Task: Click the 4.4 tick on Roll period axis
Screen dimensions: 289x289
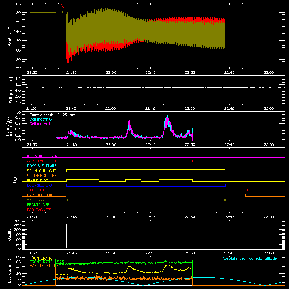Action: (x=18, y=78)
